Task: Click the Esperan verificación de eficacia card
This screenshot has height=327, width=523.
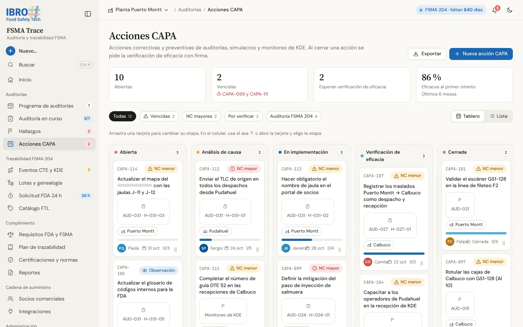Action: (x=362, y=85)
